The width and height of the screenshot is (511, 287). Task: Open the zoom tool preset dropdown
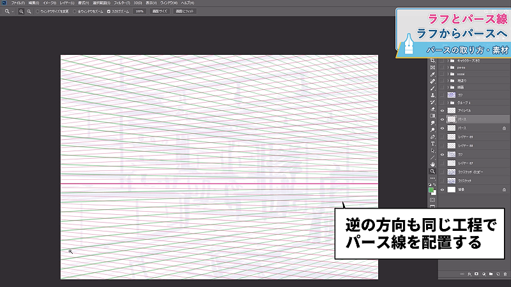[13, 11]
